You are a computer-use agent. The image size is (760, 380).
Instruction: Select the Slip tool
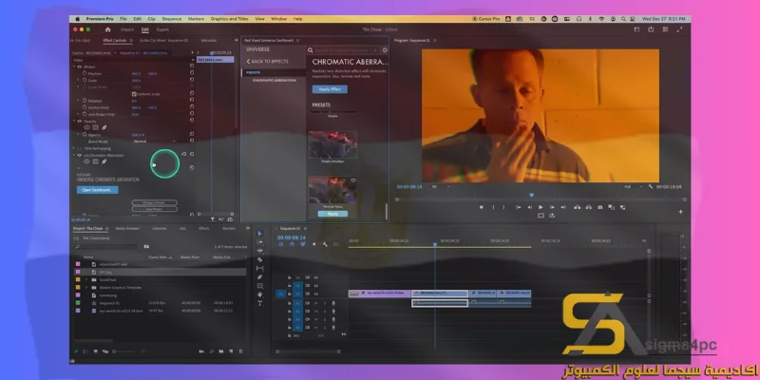point(259,268)
